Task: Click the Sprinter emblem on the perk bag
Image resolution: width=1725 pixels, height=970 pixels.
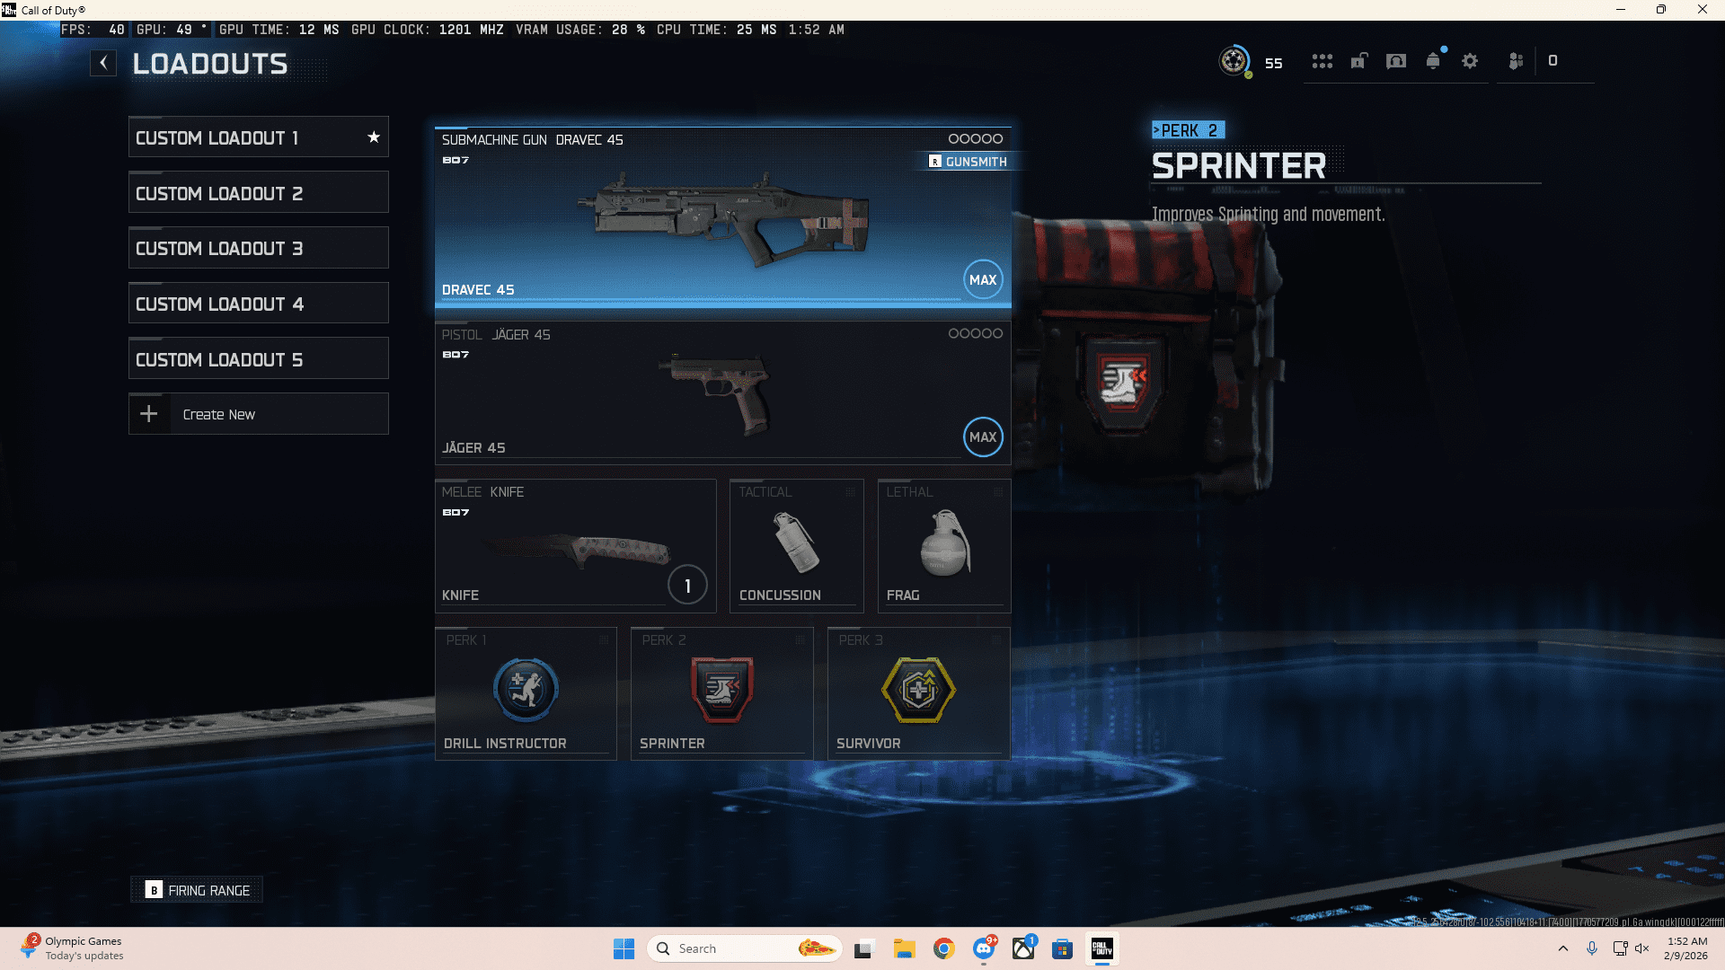Action: [1124, 384]
